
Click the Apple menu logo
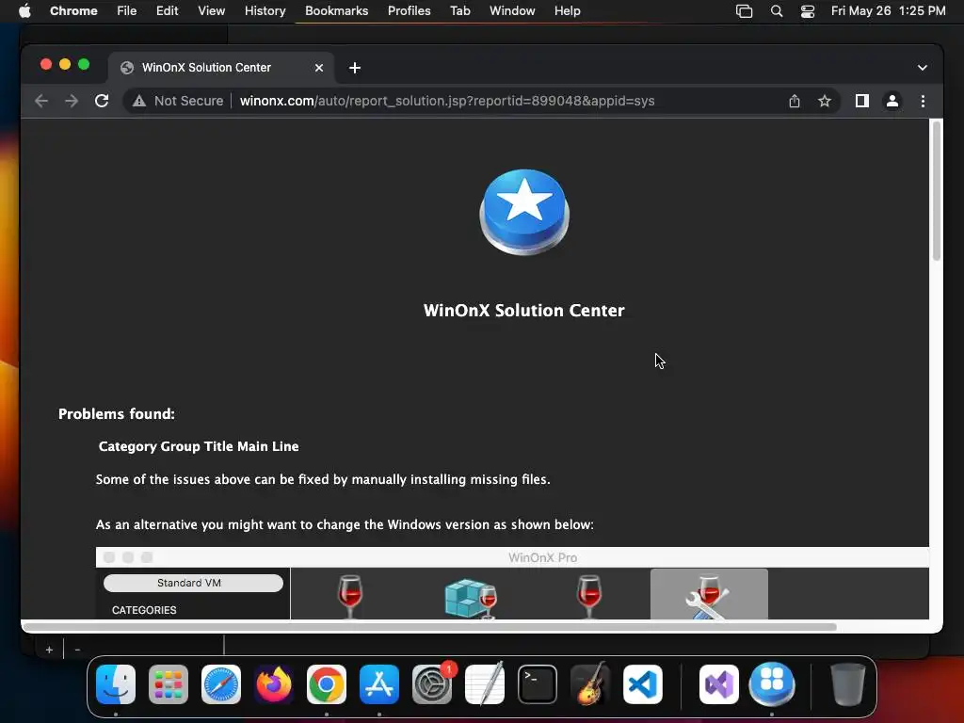(24, 11)
